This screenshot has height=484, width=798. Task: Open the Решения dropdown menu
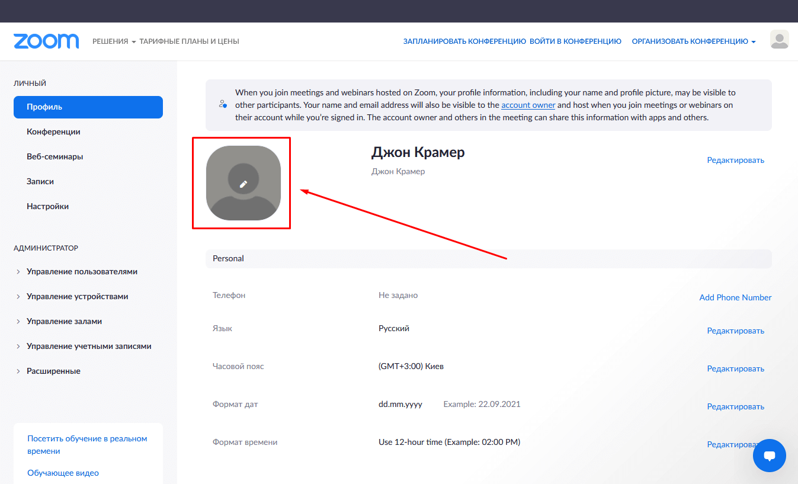[114, 41]
